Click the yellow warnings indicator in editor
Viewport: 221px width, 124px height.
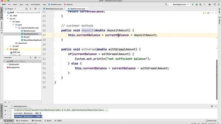pyautogui.click(x=204, y=13)
